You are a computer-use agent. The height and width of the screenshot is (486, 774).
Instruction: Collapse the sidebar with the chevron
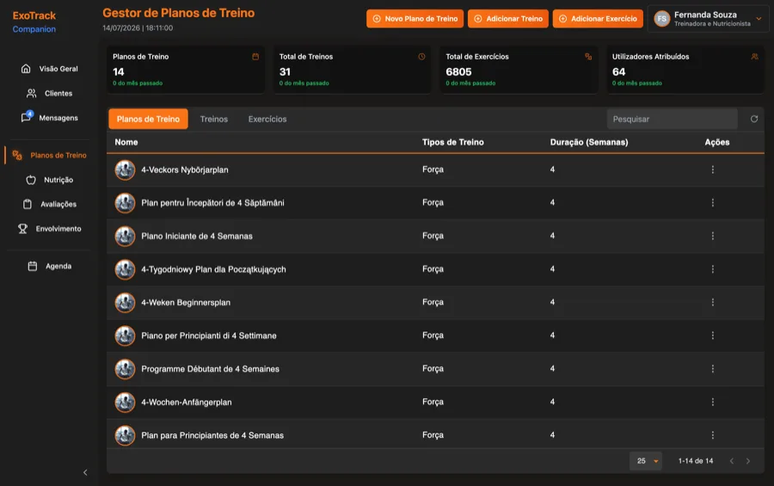click(x=85, y=472)
